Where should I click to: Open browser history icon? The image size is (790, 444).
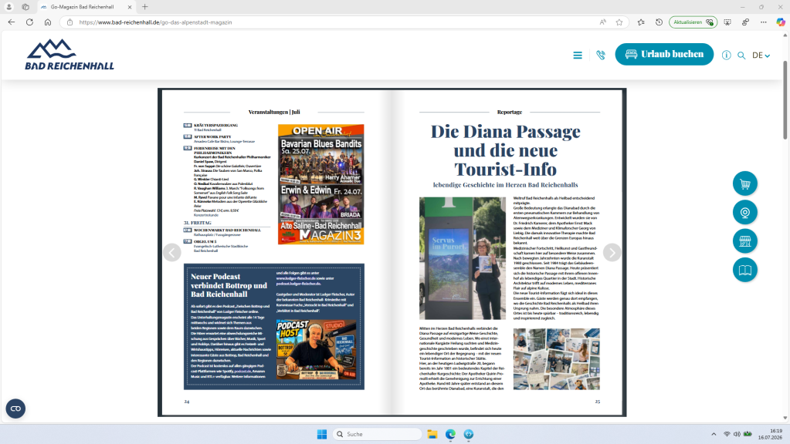659,22
